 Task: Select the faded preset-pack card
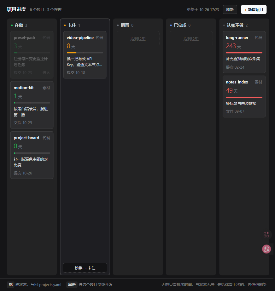[x=32, y=55]
